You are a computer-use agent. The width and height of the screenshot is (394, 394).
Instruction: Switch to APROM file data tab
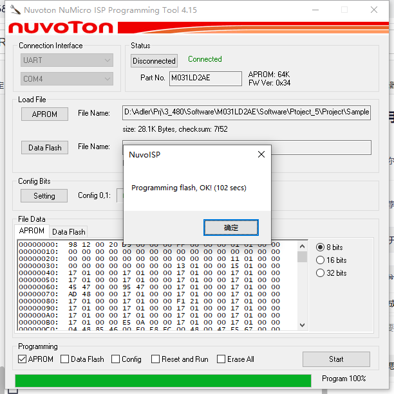click(32, 231)
